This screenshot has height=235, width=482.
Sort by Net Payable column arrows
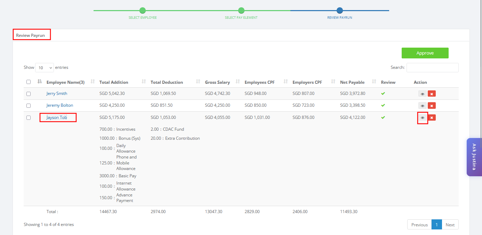(x=374, y=82)
